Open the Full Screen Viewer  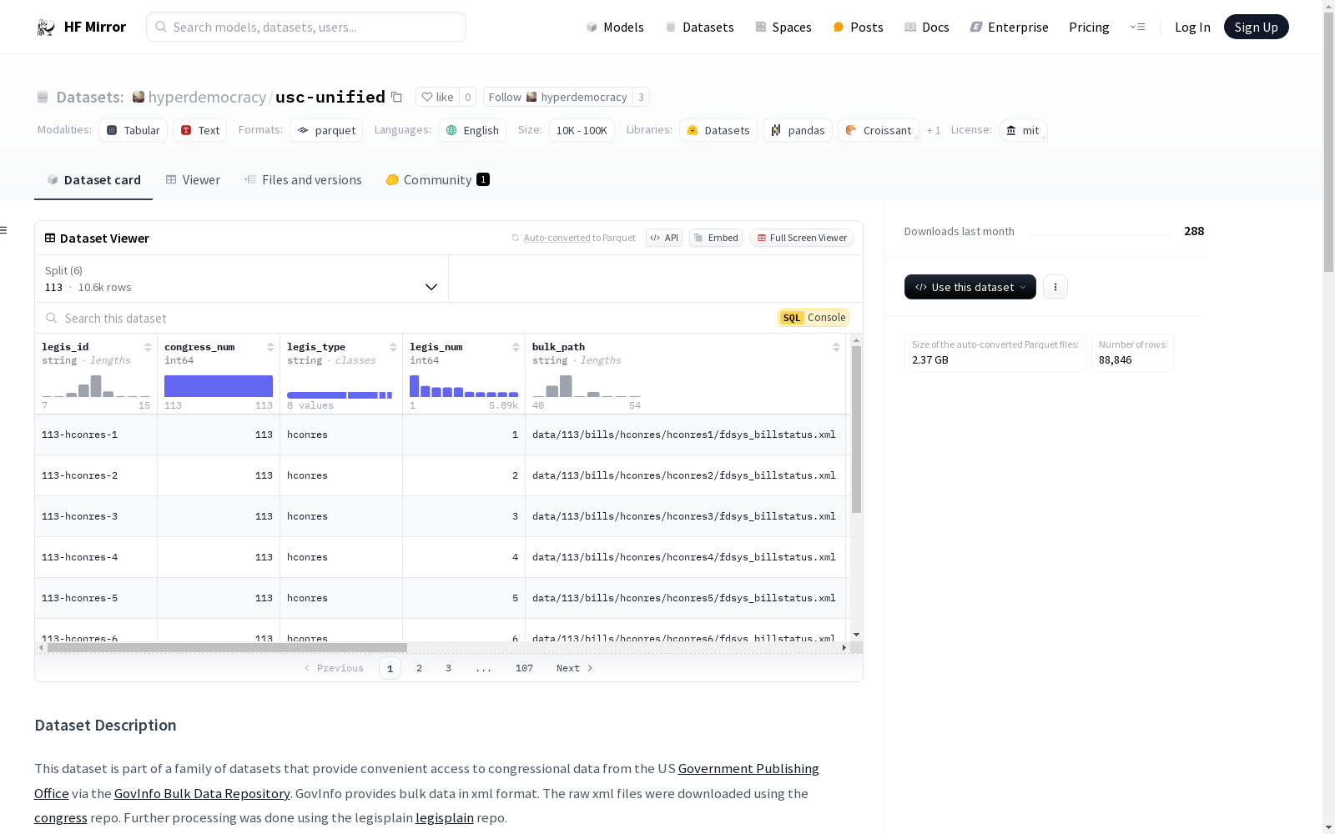(x=802, y=238)
